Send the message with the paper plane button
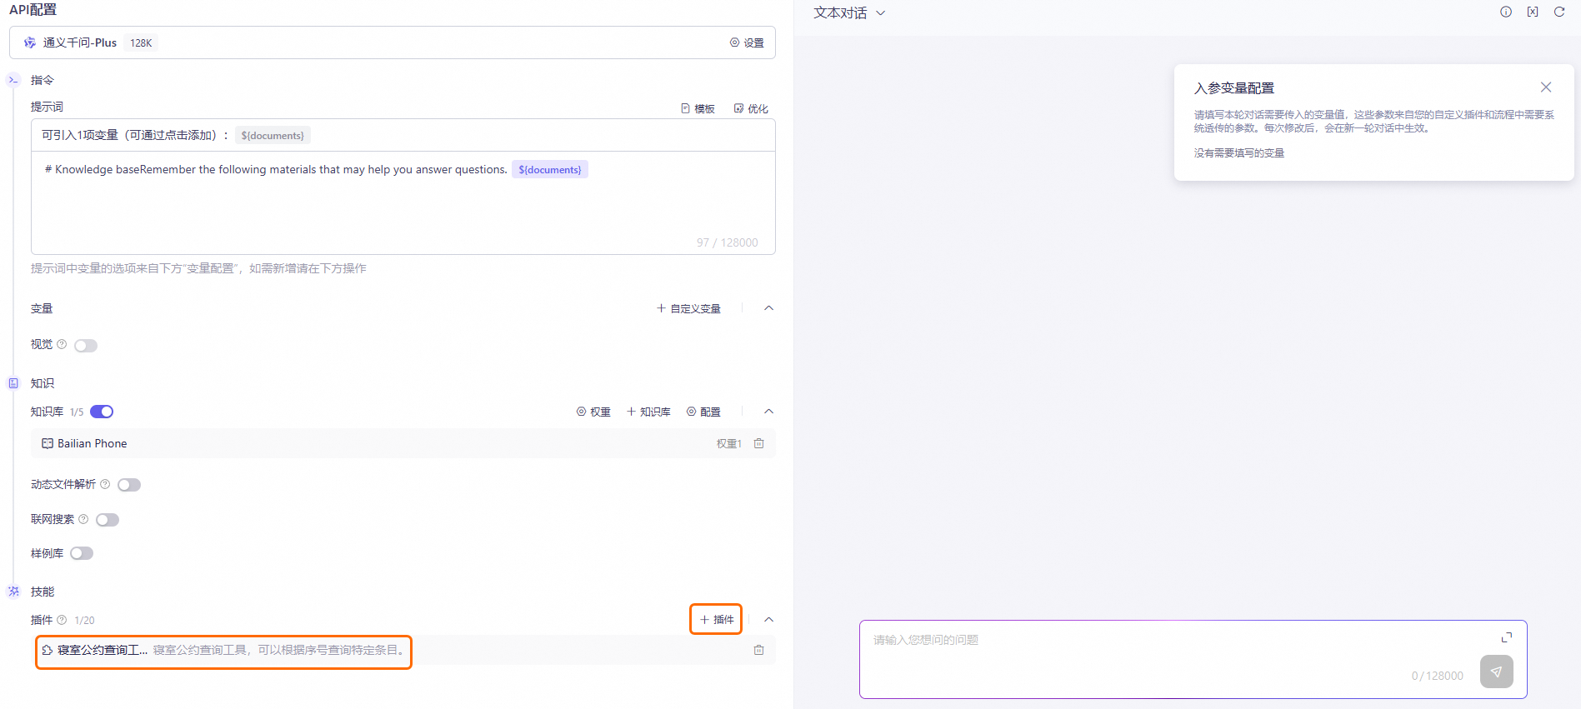 [x=1497, y=672]
